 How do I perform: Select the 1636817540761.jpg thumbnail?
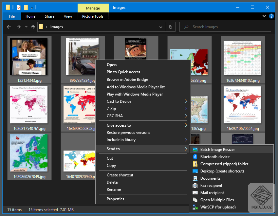point(29,105)
